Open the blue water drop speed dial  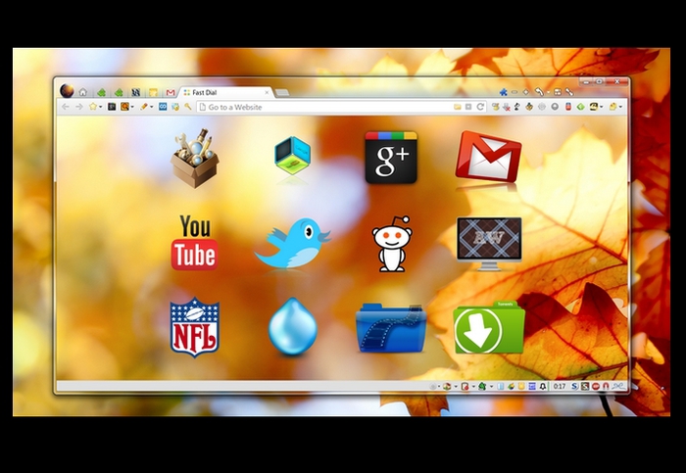pyautogui.click(x=292, y=326)
